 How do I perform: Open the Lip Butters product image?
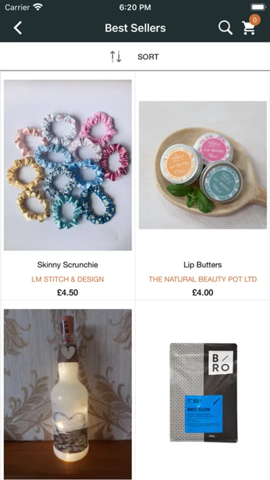203,165
